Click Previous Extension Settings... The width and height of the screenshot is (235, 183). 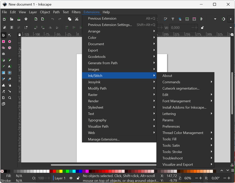point(120,25)
